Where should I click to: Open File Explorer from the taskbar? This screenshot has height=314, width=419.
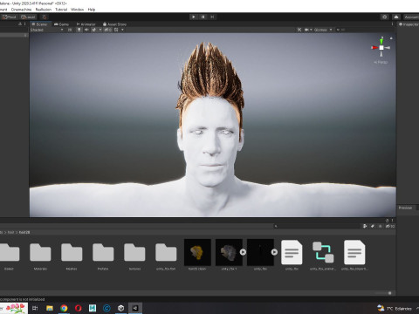point(50,308)
